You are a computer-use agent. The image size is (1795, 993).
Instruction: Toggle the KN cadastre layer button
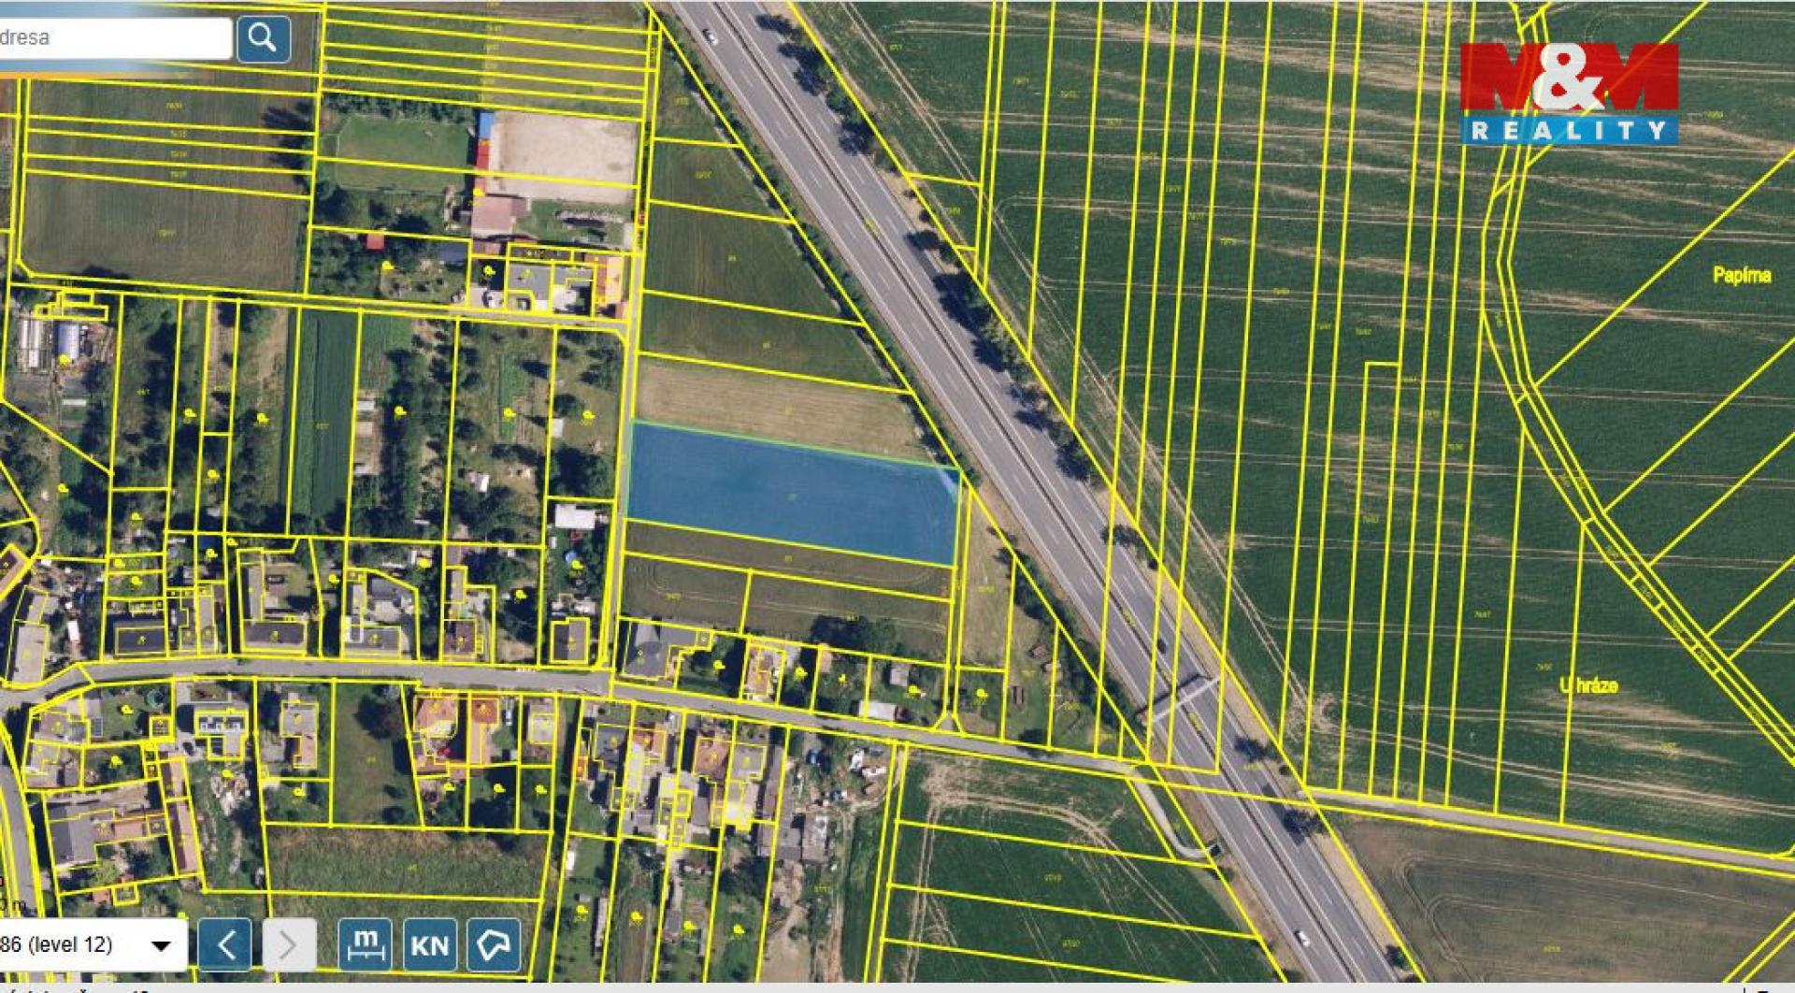coord(429,944)
